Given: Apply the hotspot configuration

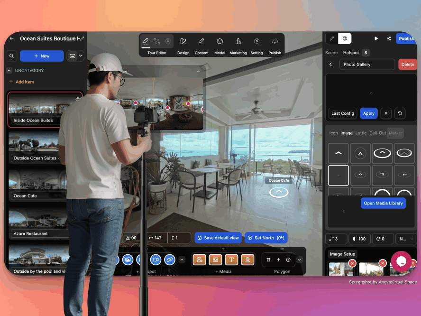Looking at the screenshot, I should click(369, 113).
